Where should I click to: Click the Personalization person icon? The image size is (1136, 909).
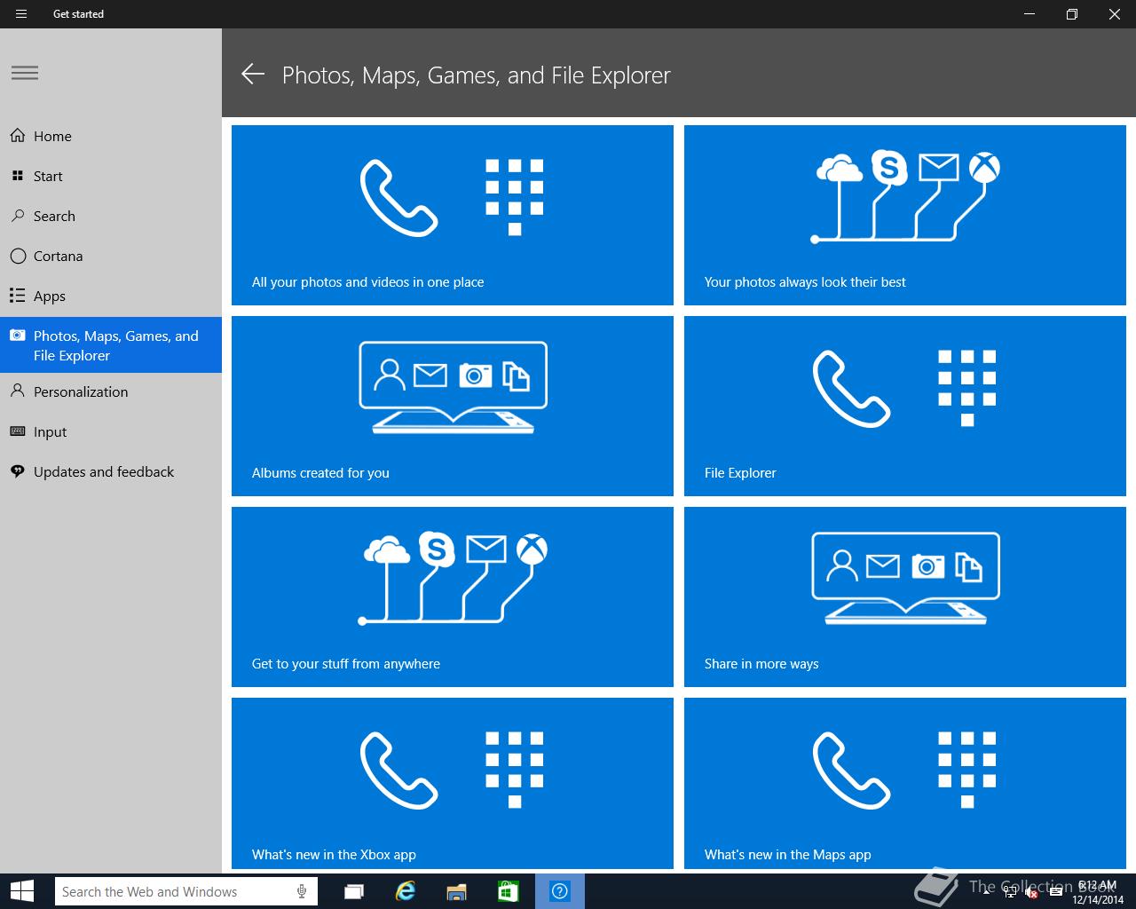click(x=18, y=391)
